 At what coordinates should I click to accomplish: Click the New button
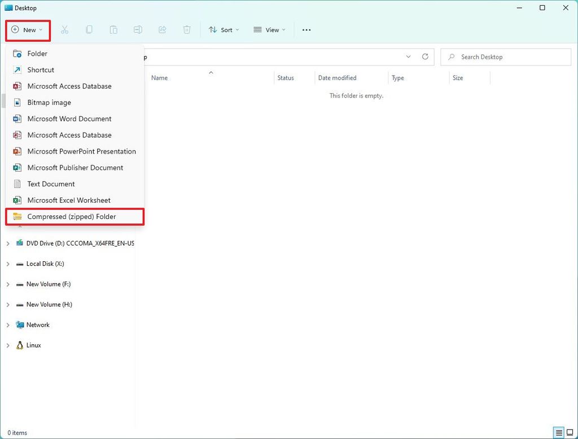pos(27,29)
